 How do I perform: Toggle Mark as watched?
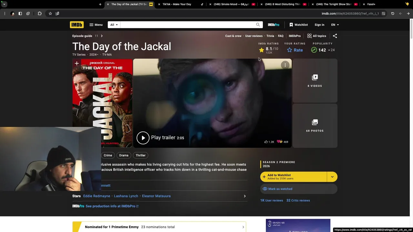point(299,189)
